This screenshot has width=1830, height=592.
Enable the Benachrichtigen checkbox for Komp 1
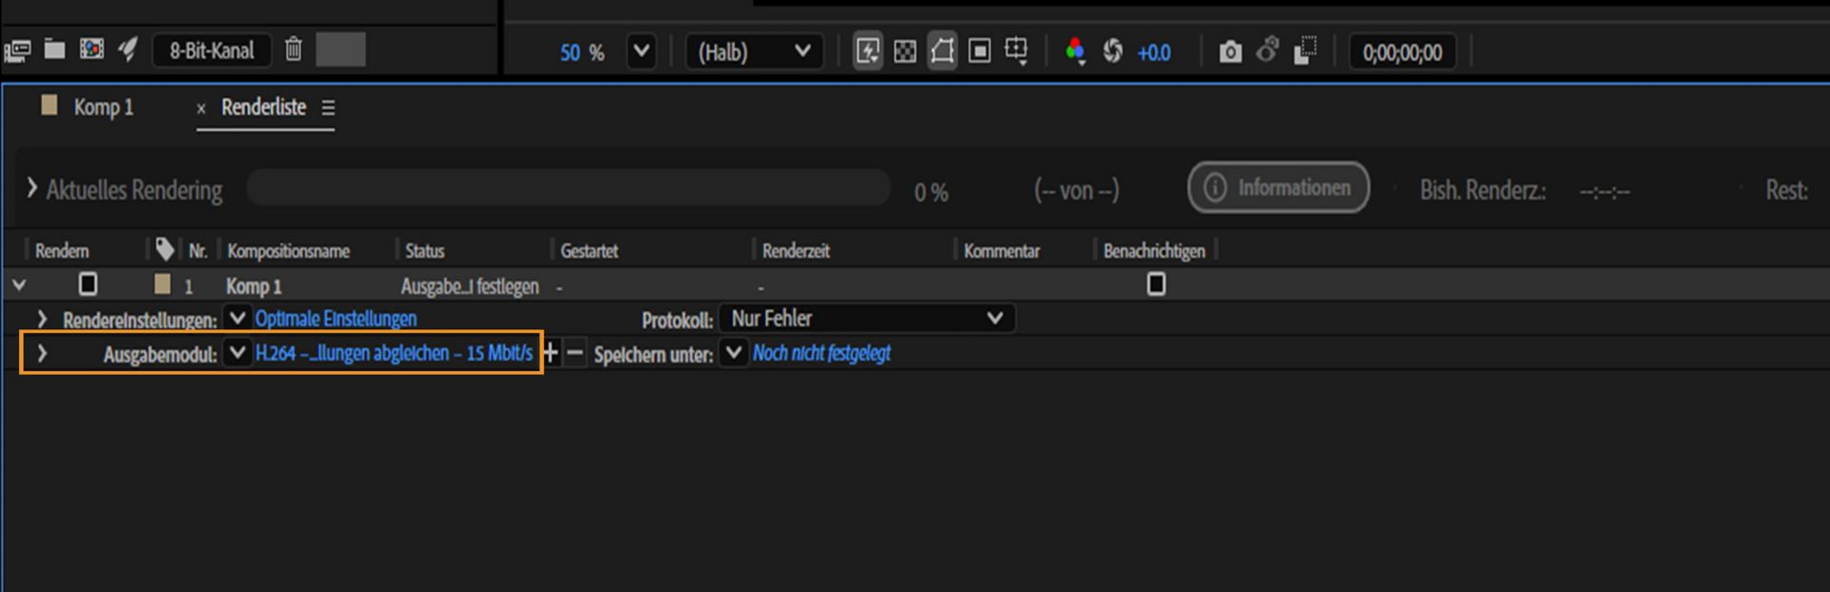coord(1156,284)
